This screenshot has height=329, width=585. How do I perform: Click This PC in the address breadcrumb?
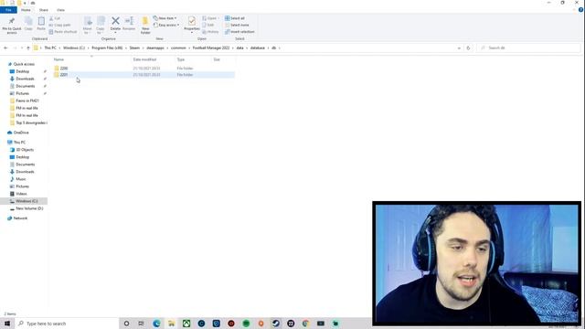[x=50, y=48]
